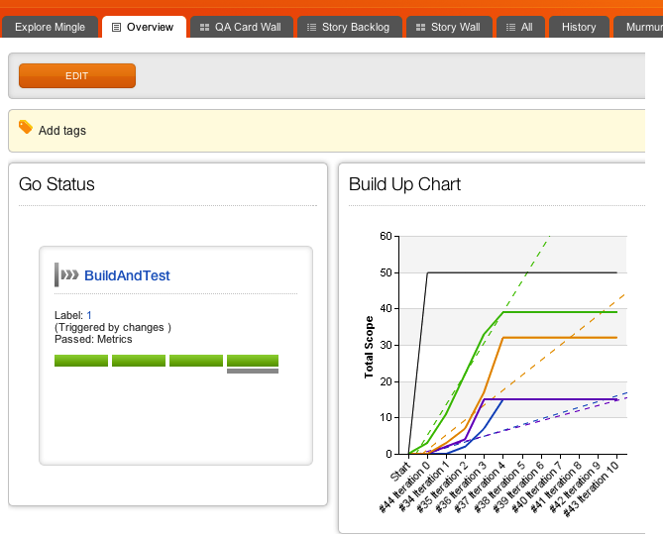This screenshot has width=663, height=538.
Task: Click the second green build stage bar
Action: tap(138, 361)
